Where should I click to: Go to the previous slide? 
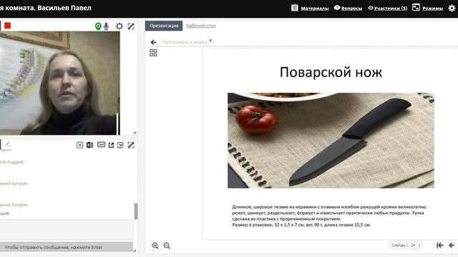coord(452,246)
